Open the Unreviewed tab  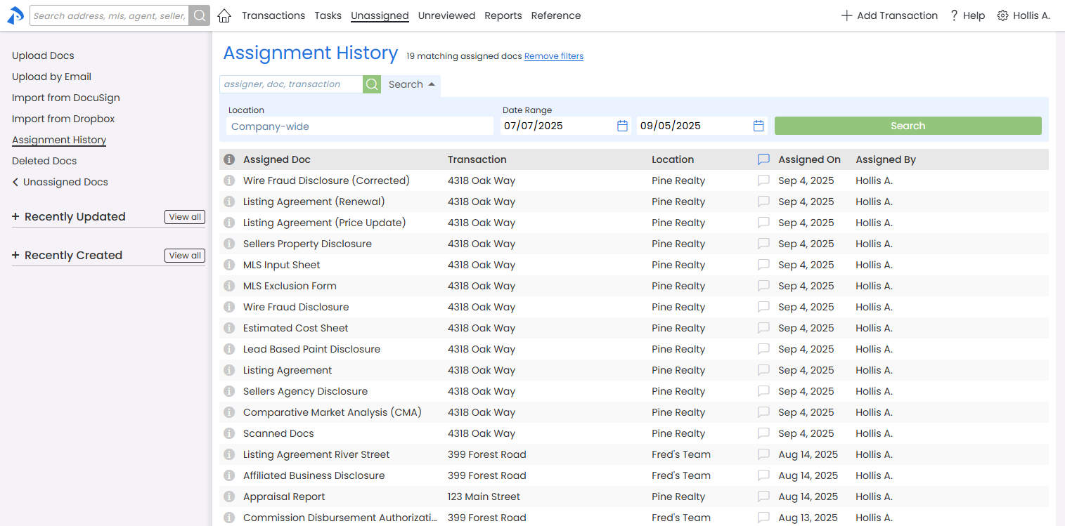click(446, 15)
